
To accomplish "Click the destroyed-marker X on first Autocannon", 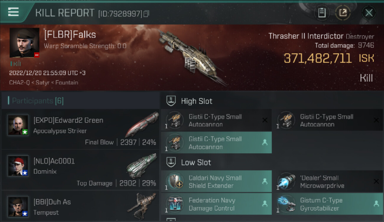I will tap(265, 120).
